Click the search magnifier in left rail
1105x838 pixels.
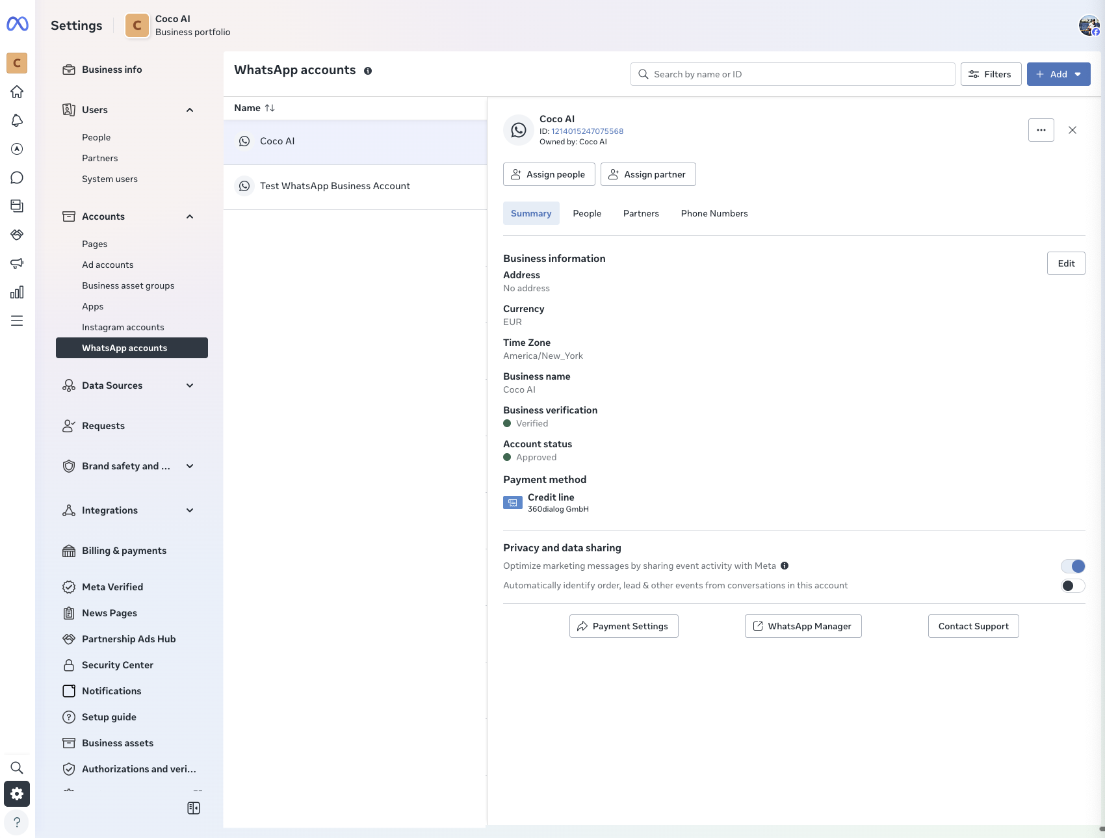17,768
